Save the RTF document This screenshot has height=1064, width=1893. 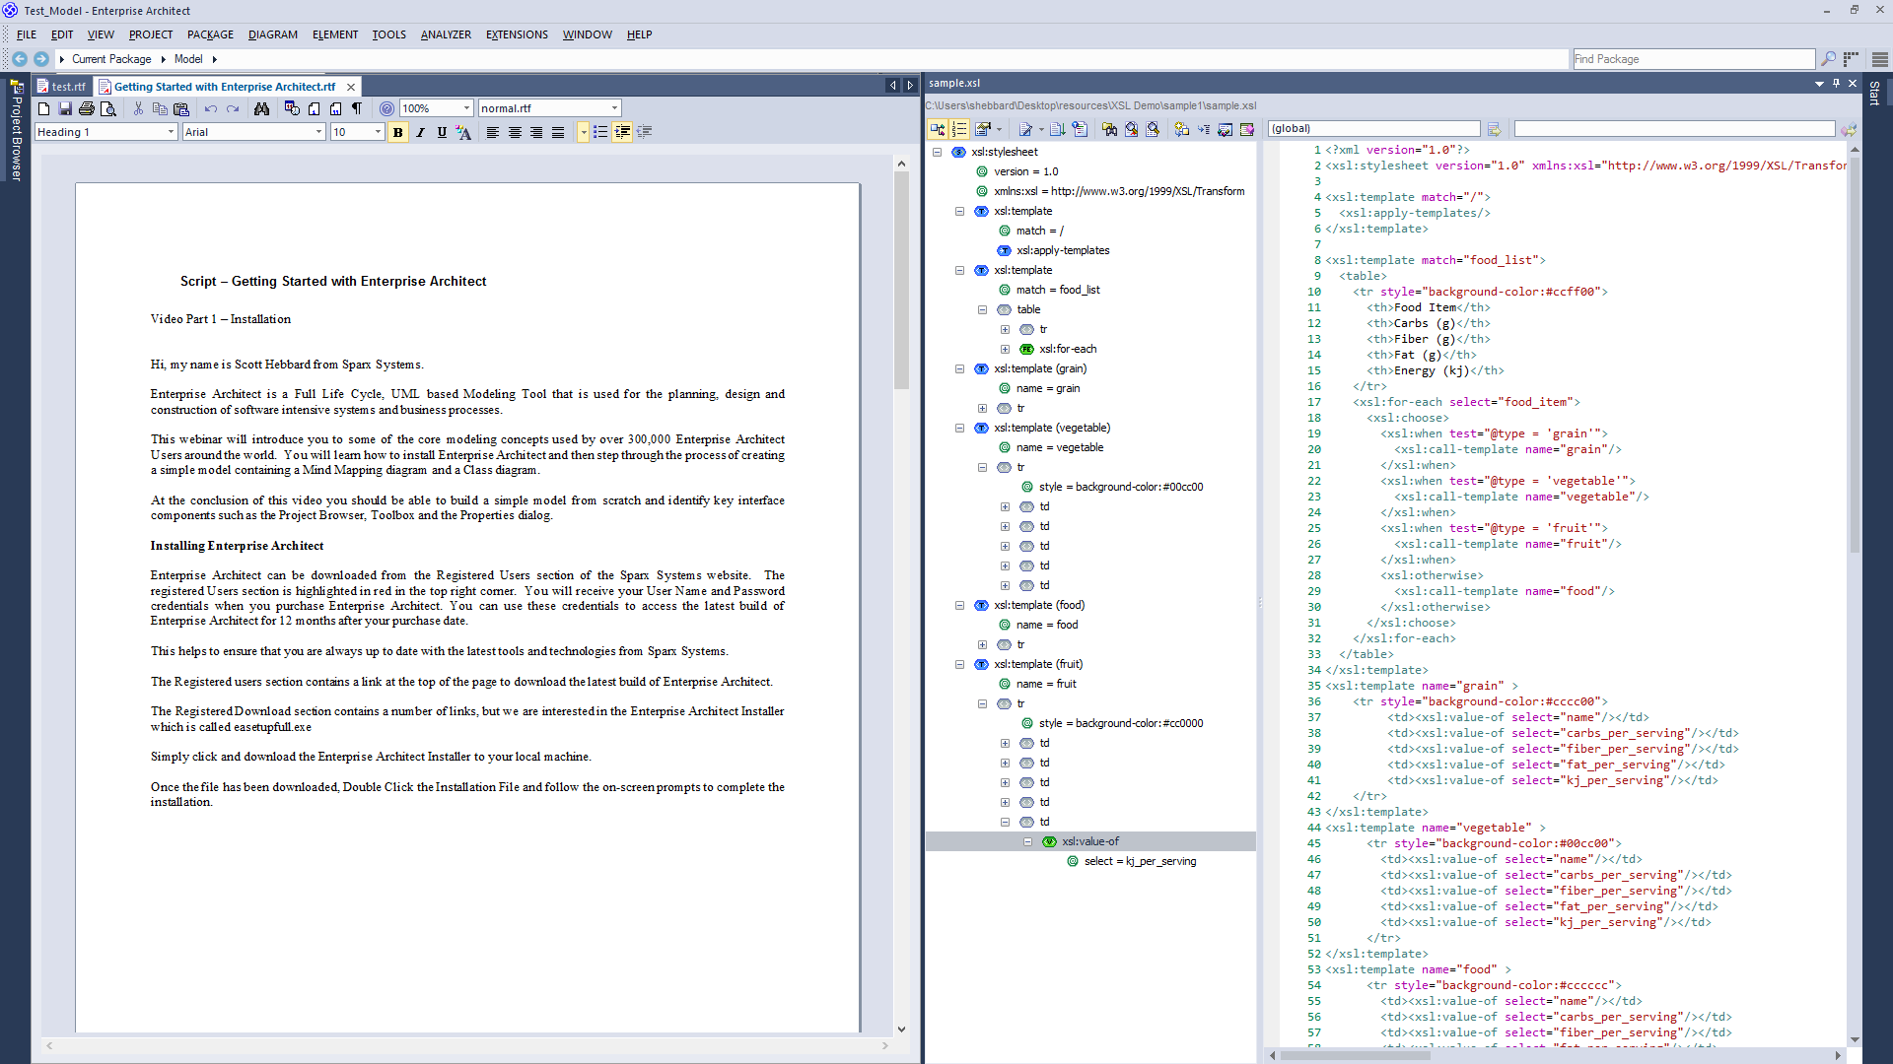65,108
